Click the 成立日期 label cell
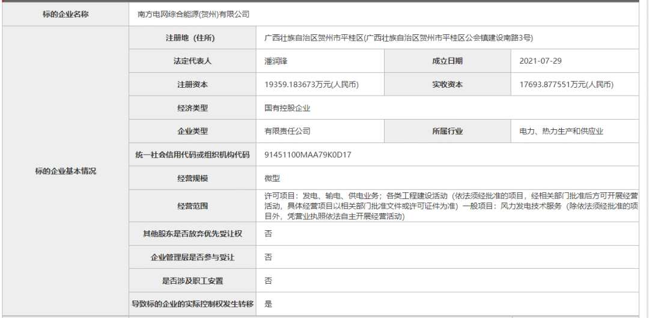The width and height of the screenshot is (649, 318). pyautogui.click(x=447, y=61)
